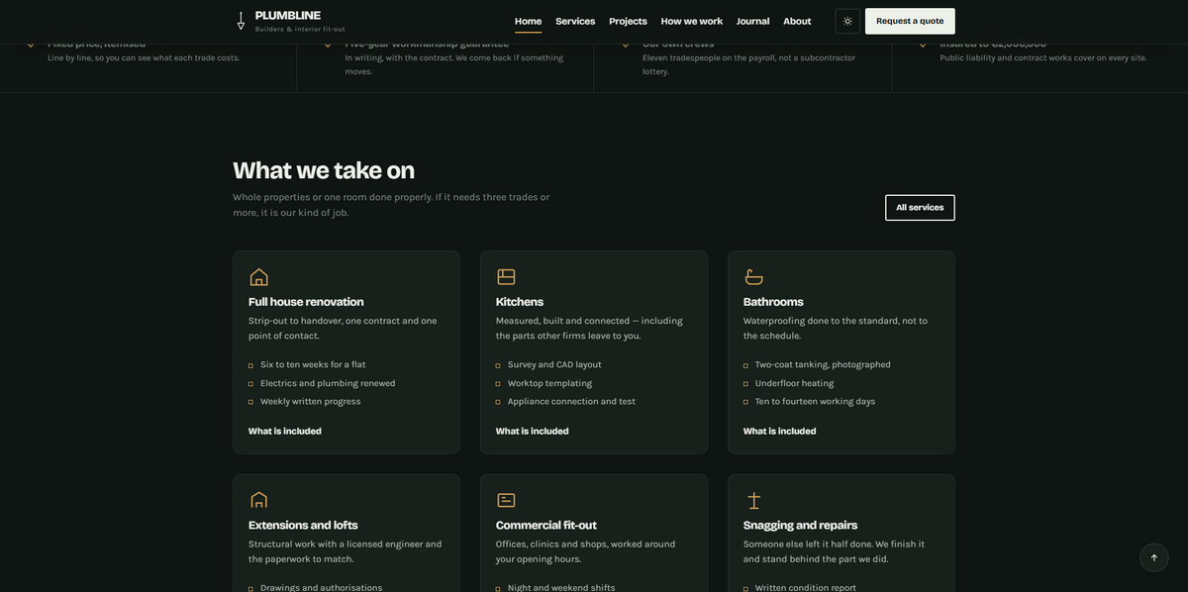This screenshot has height=592, width=1188.
Task: Click the Kitchens card heading
Action: (x=520, y=301)
